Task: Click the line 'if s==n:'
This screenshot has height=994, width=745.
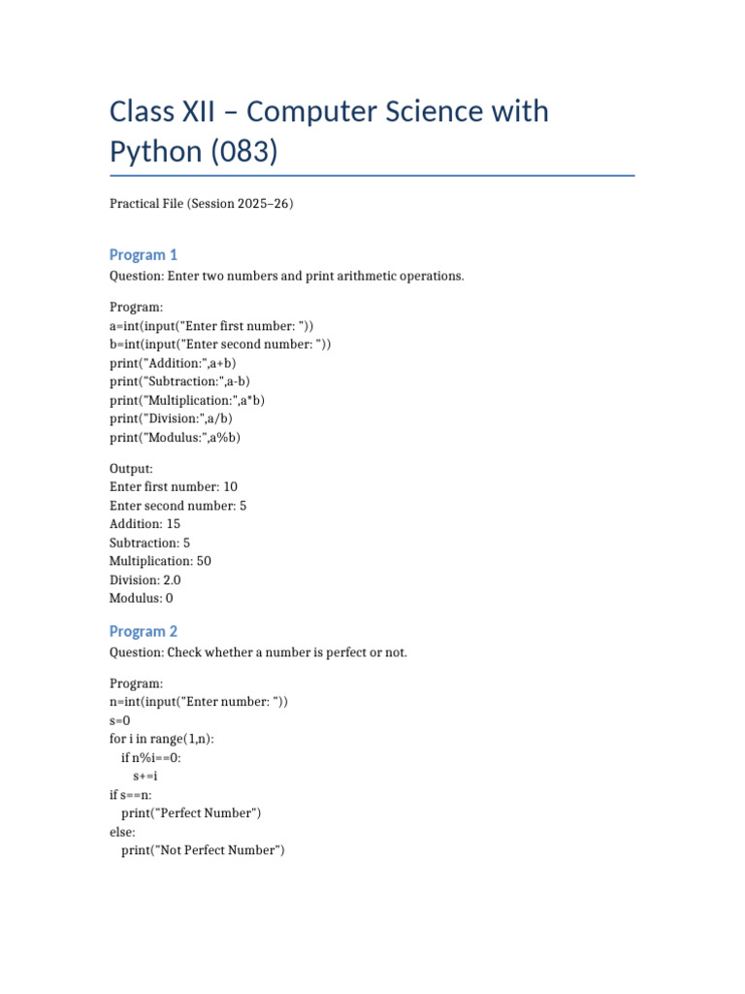Action: click(x=131, y=795)
